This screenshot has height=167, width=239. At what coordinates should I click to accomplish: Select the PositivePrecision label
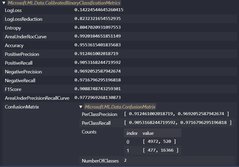[x=22, y=54]
